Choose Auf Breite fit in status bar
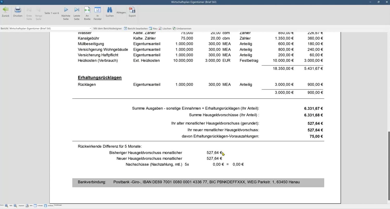Screen dimensions: 390x209 click(x=49, y=206)
